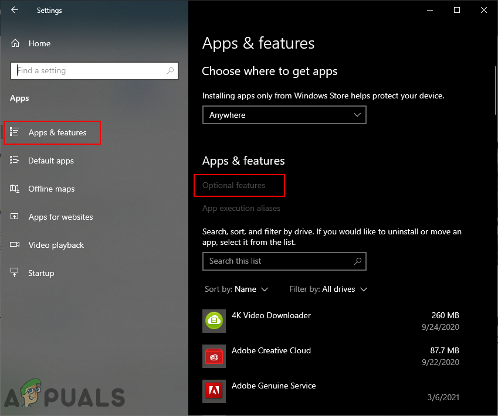
Task: Open the Filter by All drives dropdown
Action: 328,289
